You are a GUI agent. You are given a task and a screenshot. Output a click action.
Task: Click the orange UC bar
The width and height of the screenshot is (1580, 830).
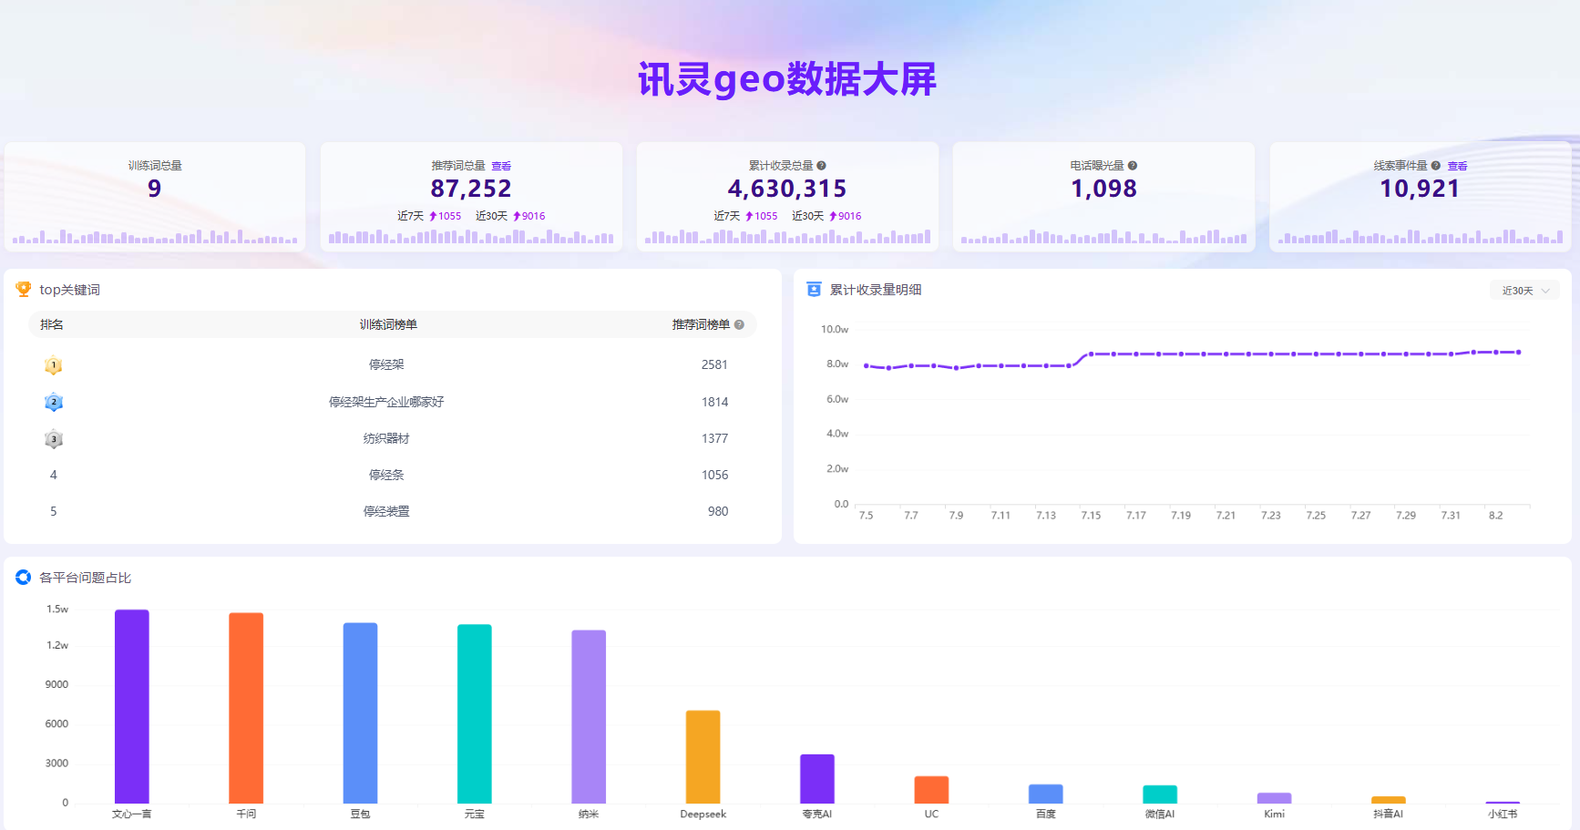tap(931, 790)
